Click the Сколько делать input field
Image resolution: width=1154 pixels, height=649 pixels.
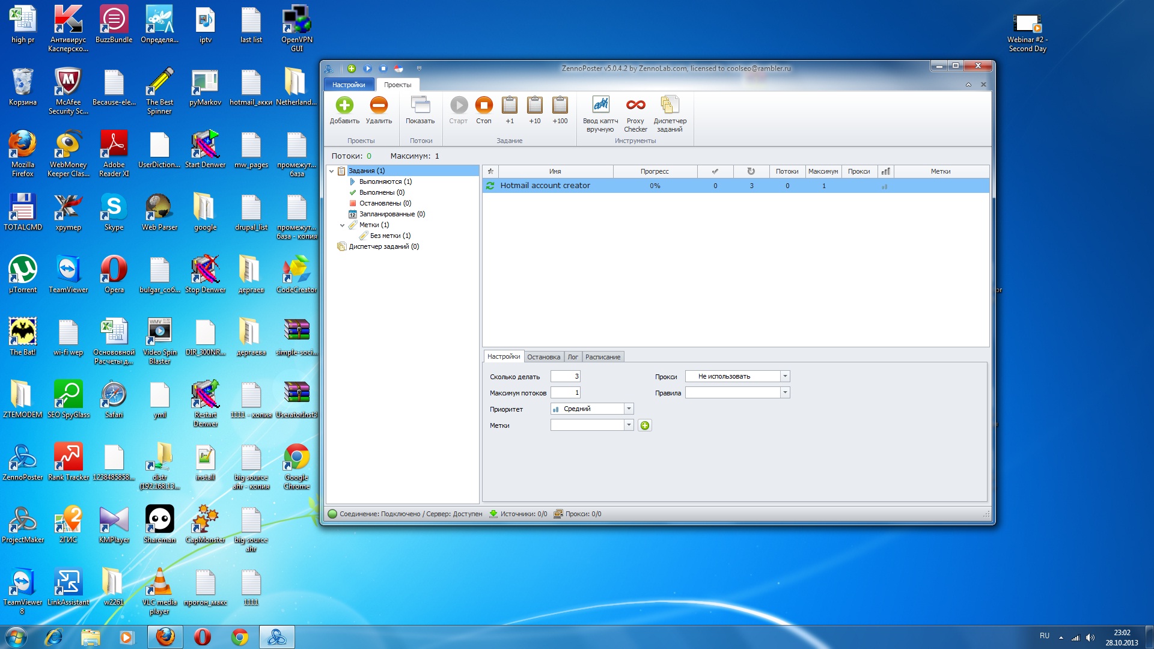(565, 376)
